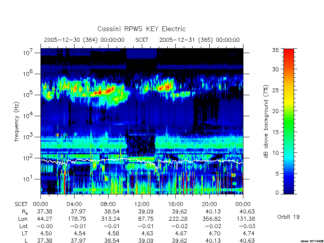Click the Lat value -0.03
The height and width of the screenshot is (243, 324).
(247, 226)
